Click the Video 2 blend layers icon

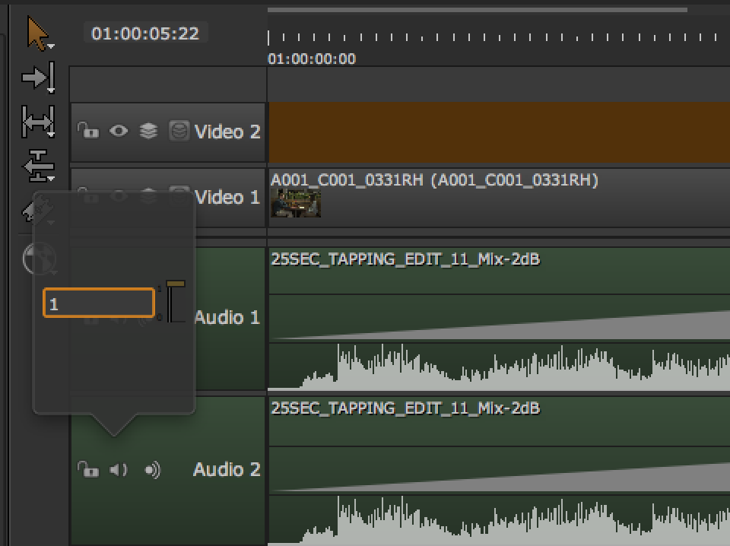pos(148,131)
